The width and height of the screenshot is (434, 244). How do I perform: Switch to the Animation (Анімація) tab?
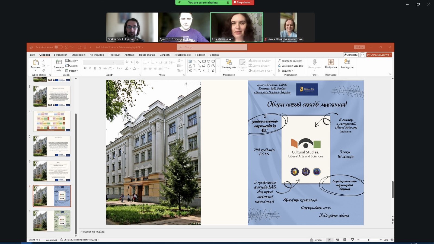pos(129,55)
